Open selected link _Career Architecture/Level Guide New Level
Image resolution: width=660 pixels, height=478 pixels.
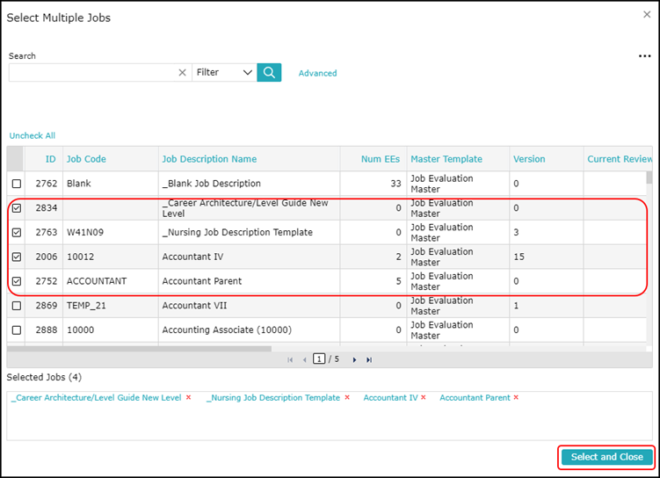click(97, 398)
